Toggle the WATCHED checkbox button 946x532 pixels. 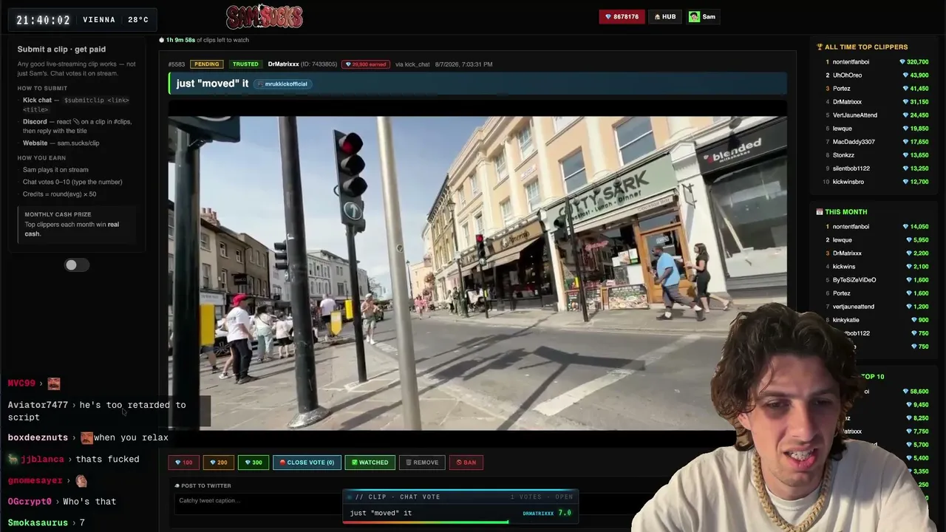[370, 463]
